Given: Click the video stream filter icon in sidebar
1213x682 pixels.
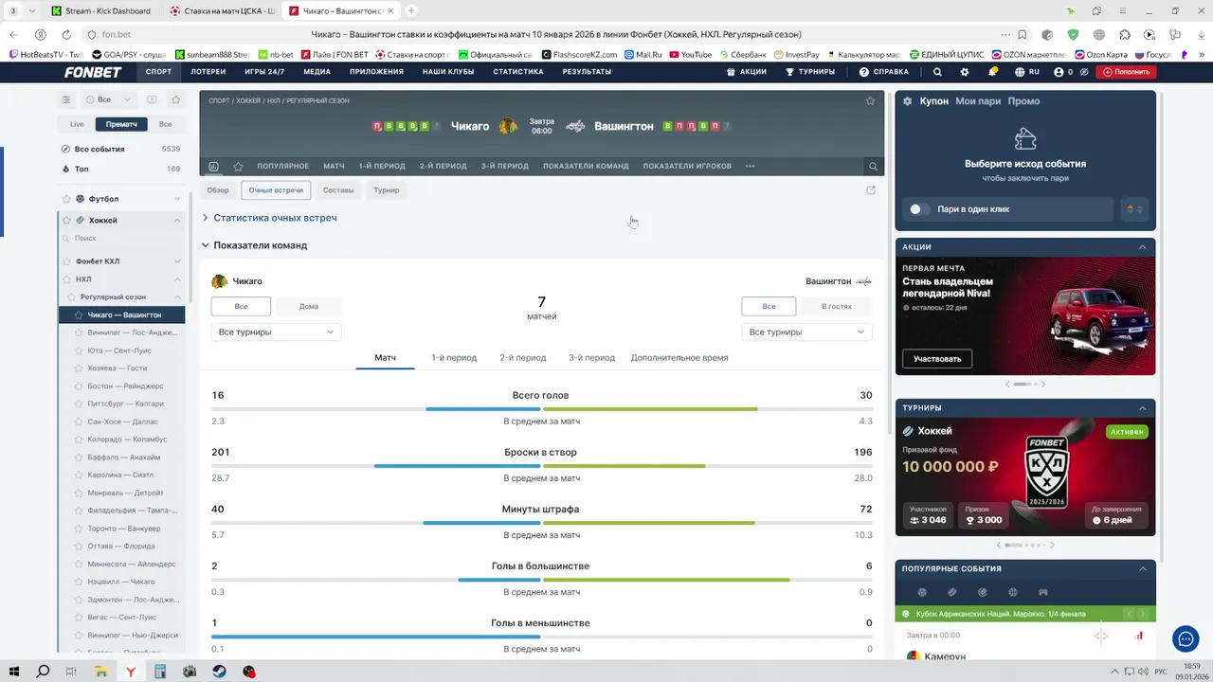Looking at the screenshot, I should (152, 99).
